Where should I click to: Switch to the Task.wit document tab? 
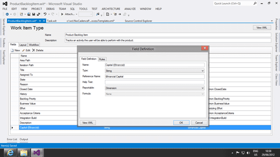(x=52, y=21)
